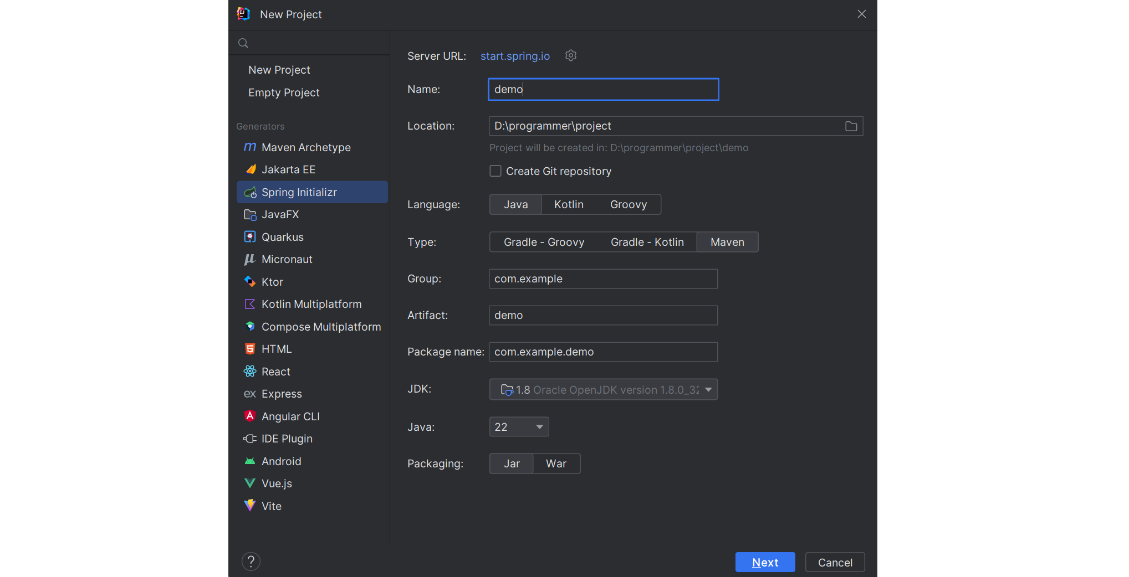Click the IntelliJ IDEA logo in title bar

coord(243,14)
